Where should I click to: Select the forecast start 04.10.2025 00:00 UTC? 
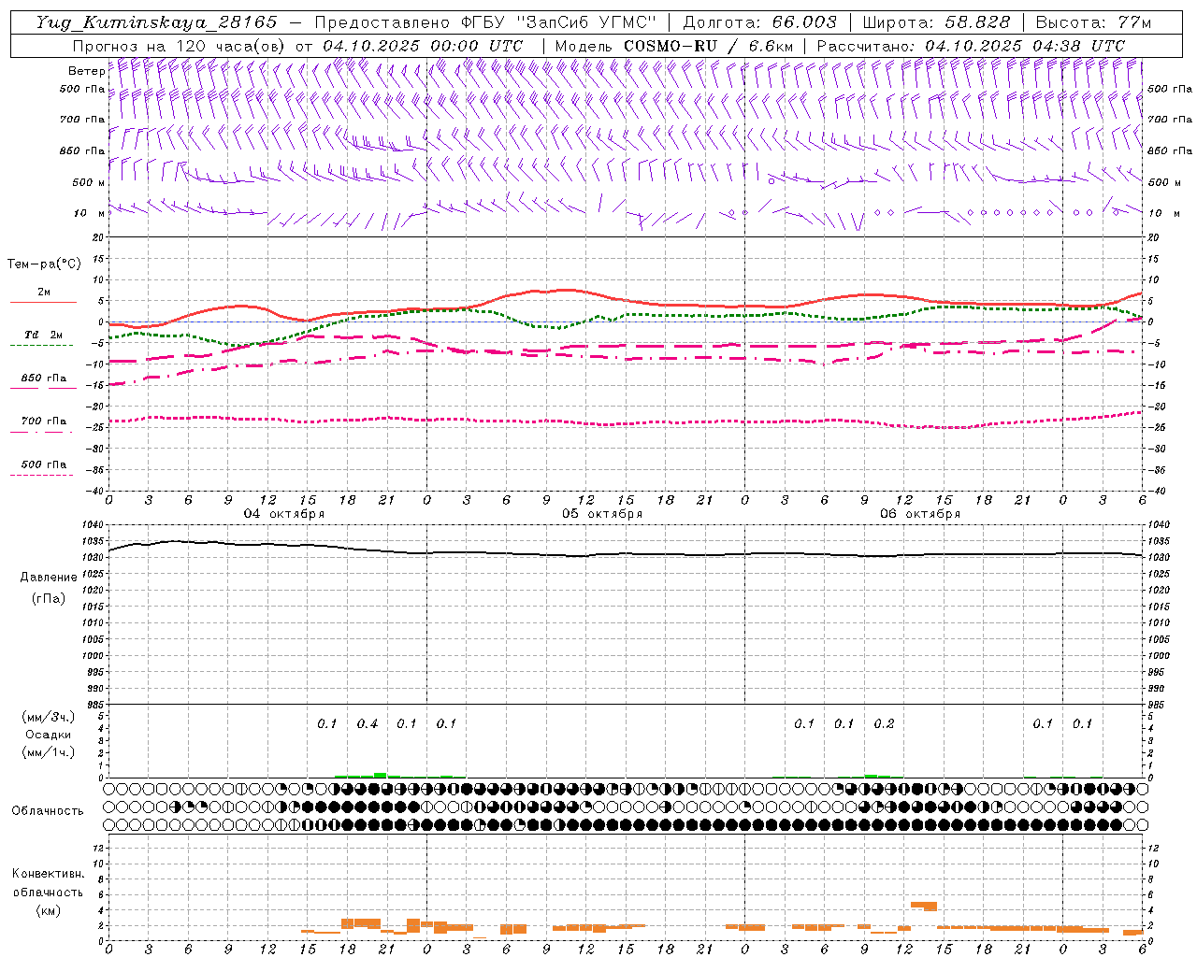pos(423,46)
